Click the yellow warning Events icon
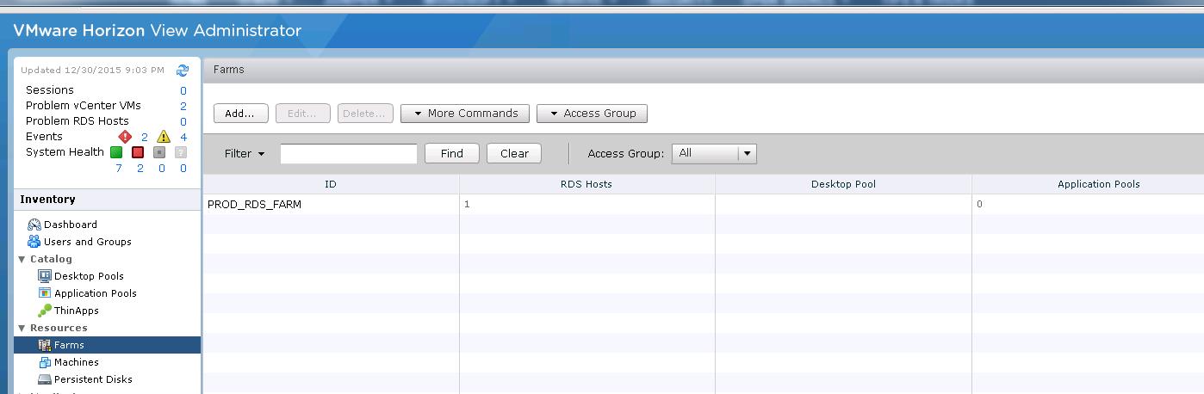Screen dimensions: 1204x394 click(x=164, y=137)
